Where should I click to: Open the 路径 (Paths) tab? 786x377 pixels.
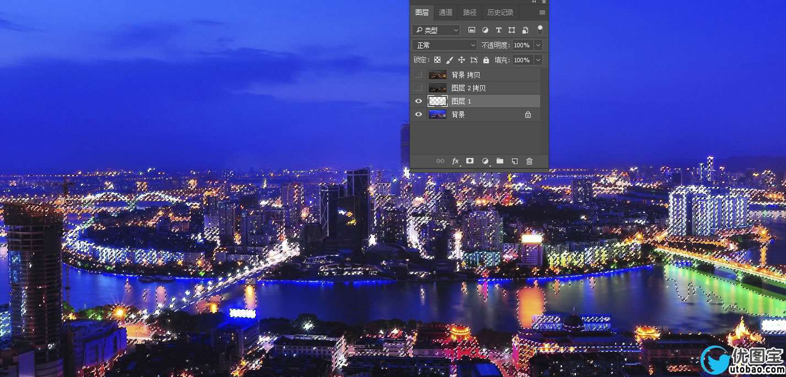pos(470,12)
